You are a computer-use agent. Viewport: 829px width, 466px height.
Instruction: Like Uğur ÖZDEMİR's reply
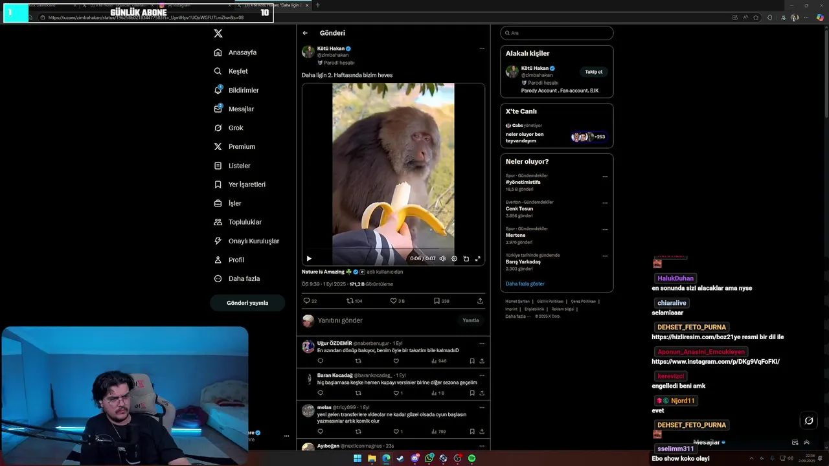[396, 361]
